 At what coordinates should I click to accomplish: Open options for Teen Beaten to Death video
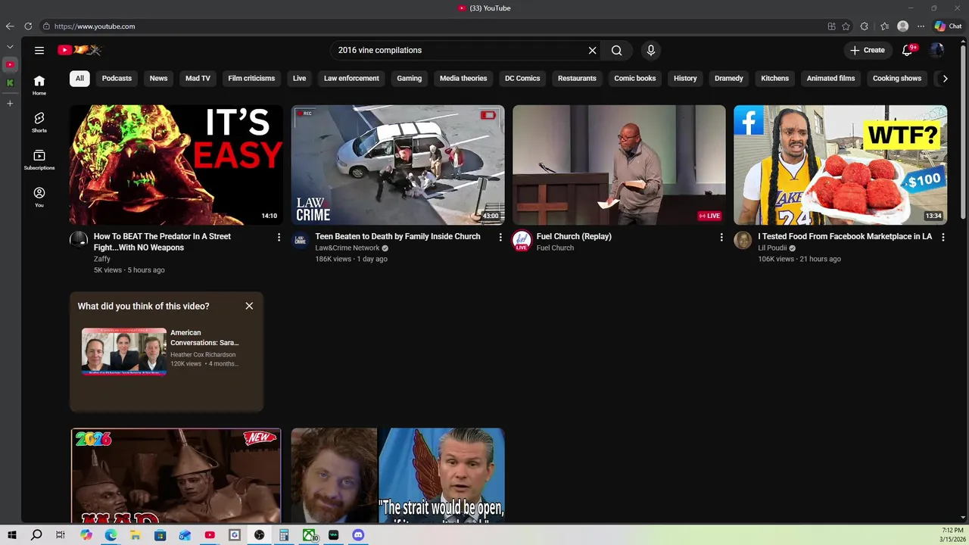coord(500,237)
